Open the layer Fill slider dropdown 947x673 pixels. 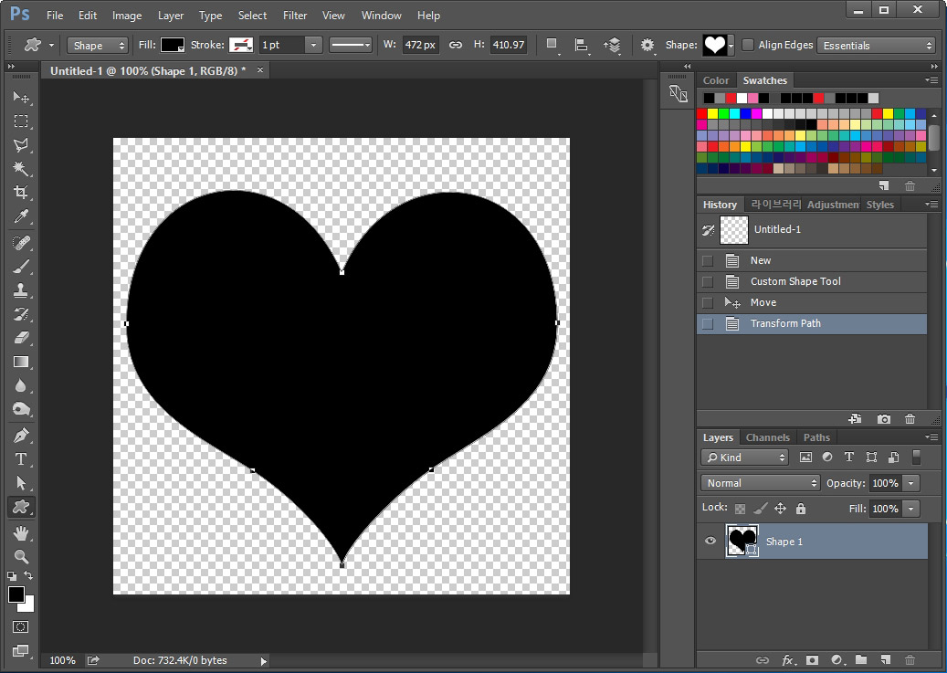click(x=910, y=509)
